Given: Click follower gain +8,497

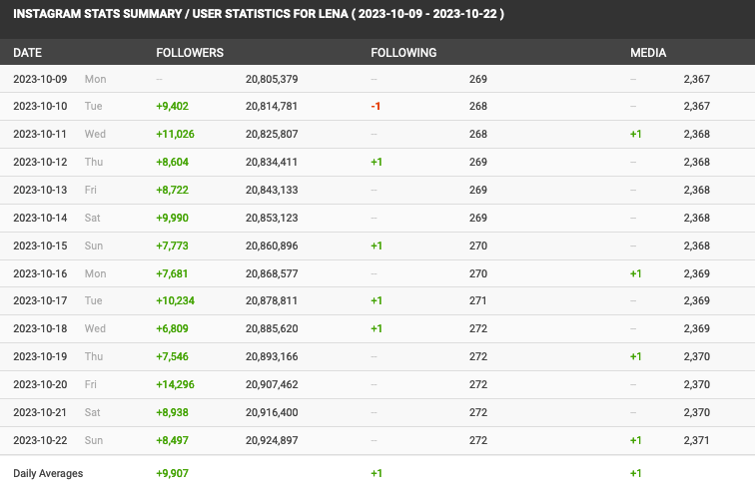Looking at the screenshot, I should 173,440.
